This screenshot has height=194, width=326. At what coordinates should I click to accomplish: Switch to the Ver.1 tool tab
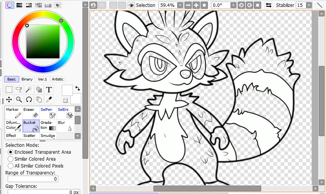tap(43, 79)
